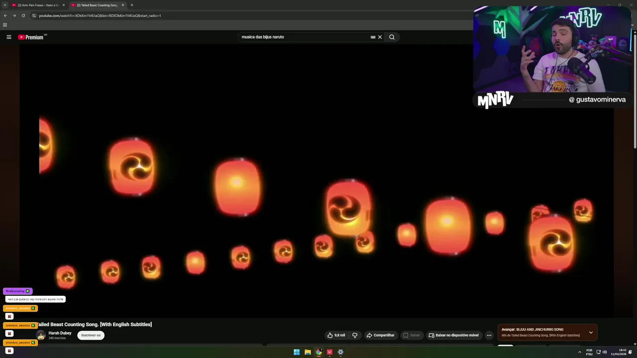Open the network icon in system tray

[x=599, y=352]
